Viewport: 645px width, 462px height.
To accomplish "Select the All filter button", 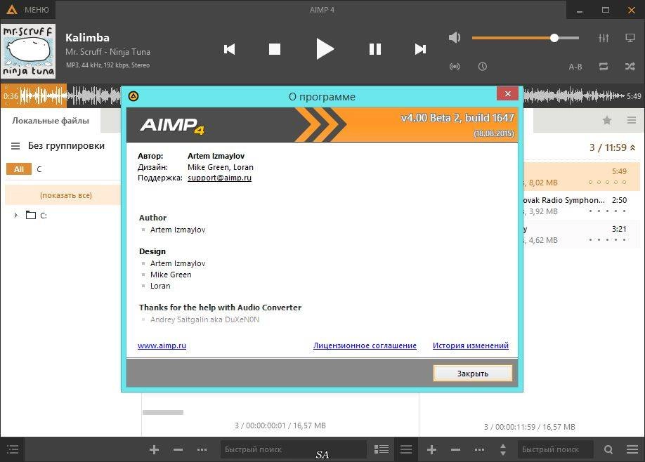I will (19, 169).
